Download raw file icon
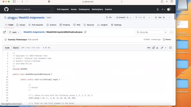 (157, 48)
